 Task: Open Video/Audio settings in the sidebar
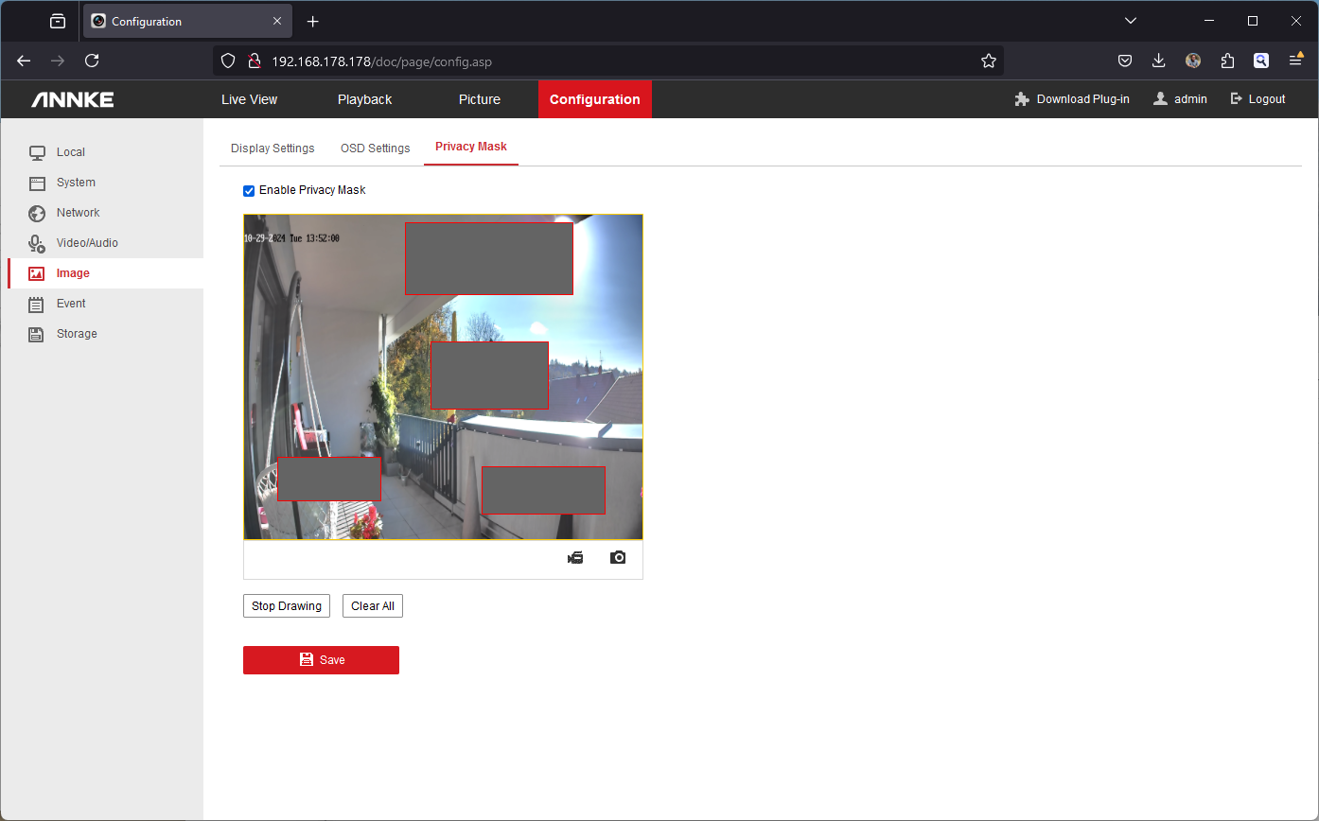click(x=86, y=243)
